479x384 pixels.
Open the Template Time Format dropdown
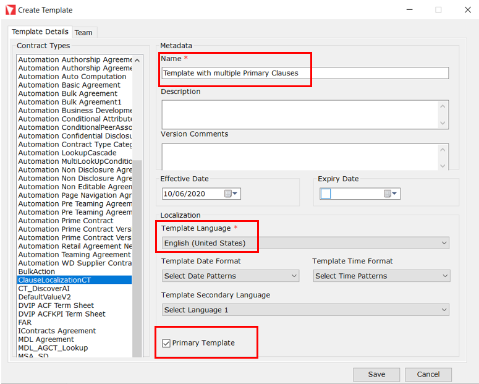(x=444, y=276)
